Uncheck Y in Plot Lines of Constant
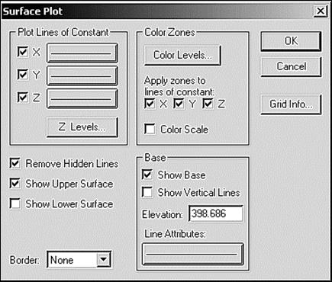332x282 pixels. click(23, 75)
